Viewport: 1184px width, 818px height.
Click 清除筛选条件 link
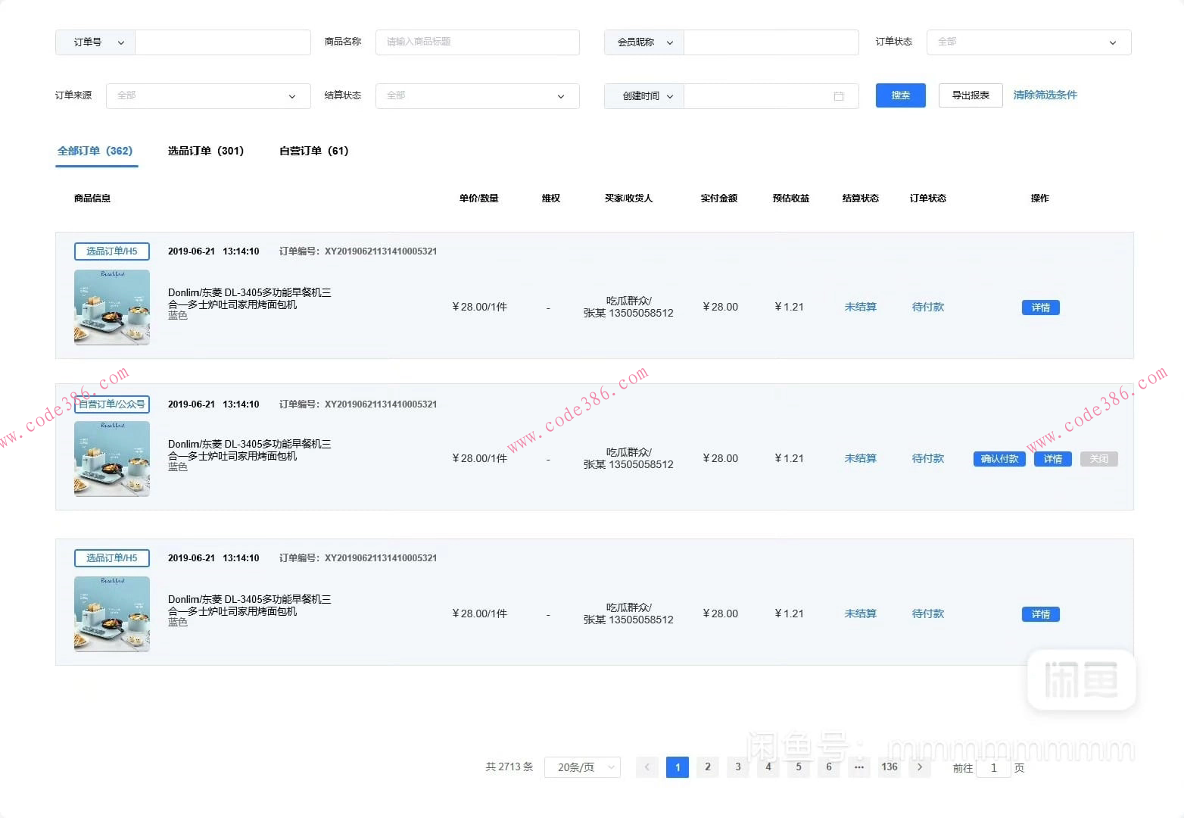[x=1045, y=95]
